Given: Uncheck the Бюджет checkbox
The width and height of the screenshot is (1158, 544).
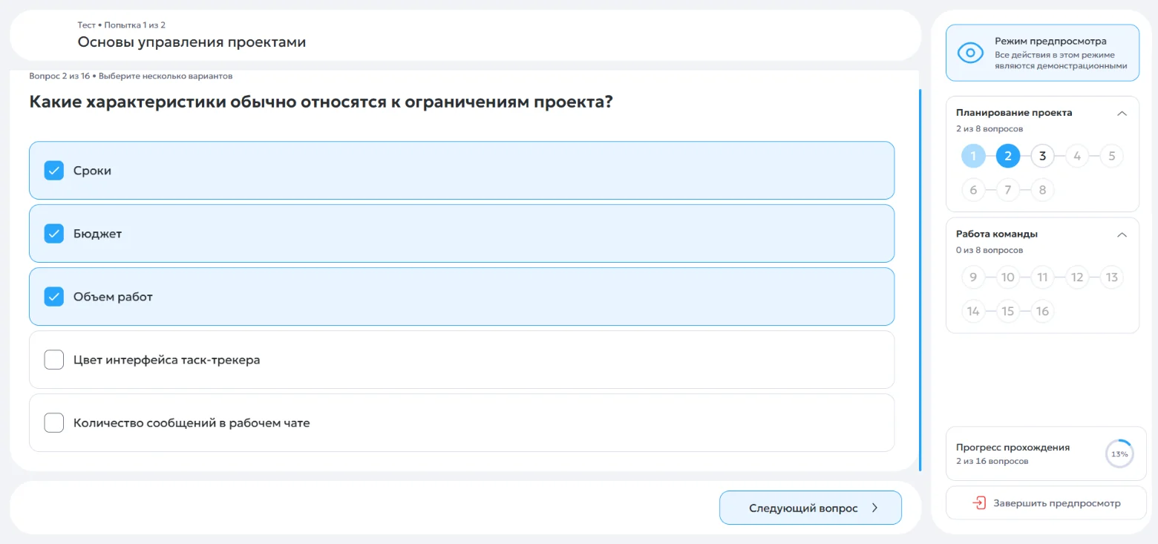Looking at the screenshot, I should click(54, 234).
